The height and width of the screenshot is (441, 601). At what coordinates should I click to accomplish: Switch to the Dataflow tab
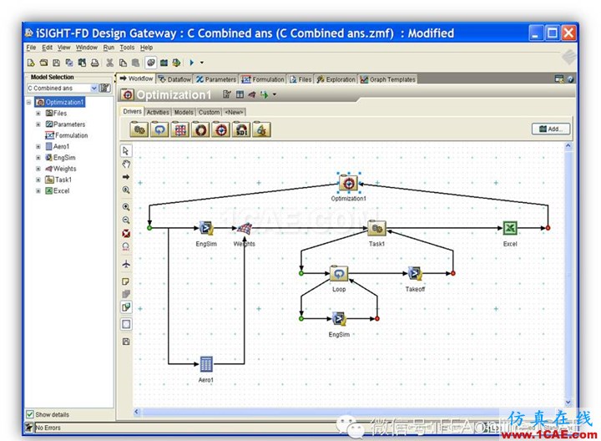pos(174,79)
